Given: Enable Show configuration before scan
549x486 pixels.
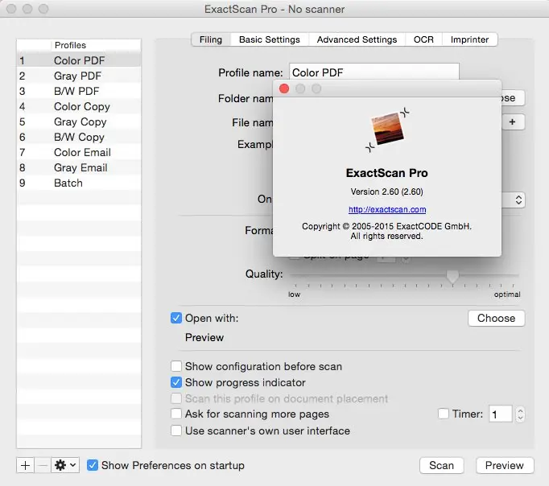Looking at the screenshot, I should coord(176,366).
